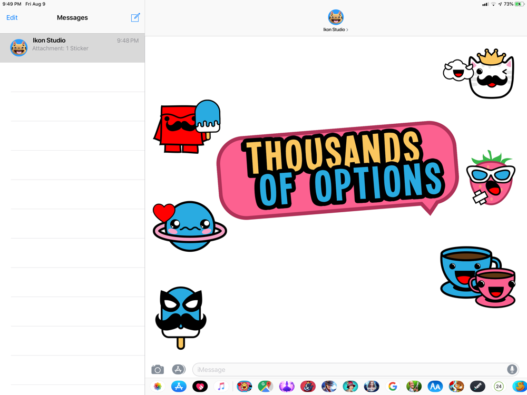Open Google Maps in the app drawer

tap(265, 387)
